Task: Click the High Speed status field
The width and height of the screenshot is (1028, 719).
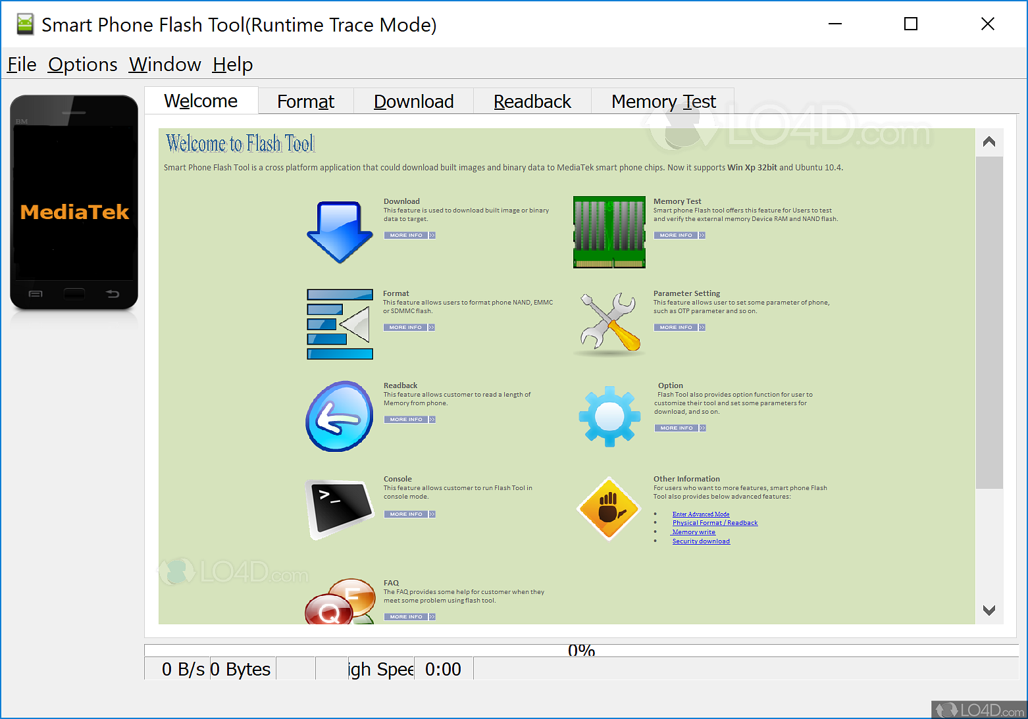Action: point(382,669)
